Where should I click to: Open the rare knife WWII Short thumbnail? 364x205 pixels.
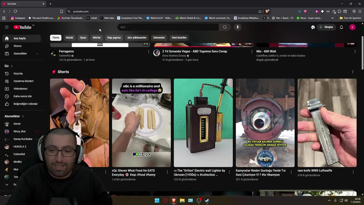[327, 123]
